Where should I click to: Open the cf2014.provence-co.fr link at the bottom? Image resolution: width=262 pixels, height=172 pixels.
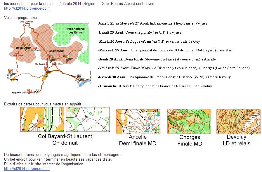27,168
